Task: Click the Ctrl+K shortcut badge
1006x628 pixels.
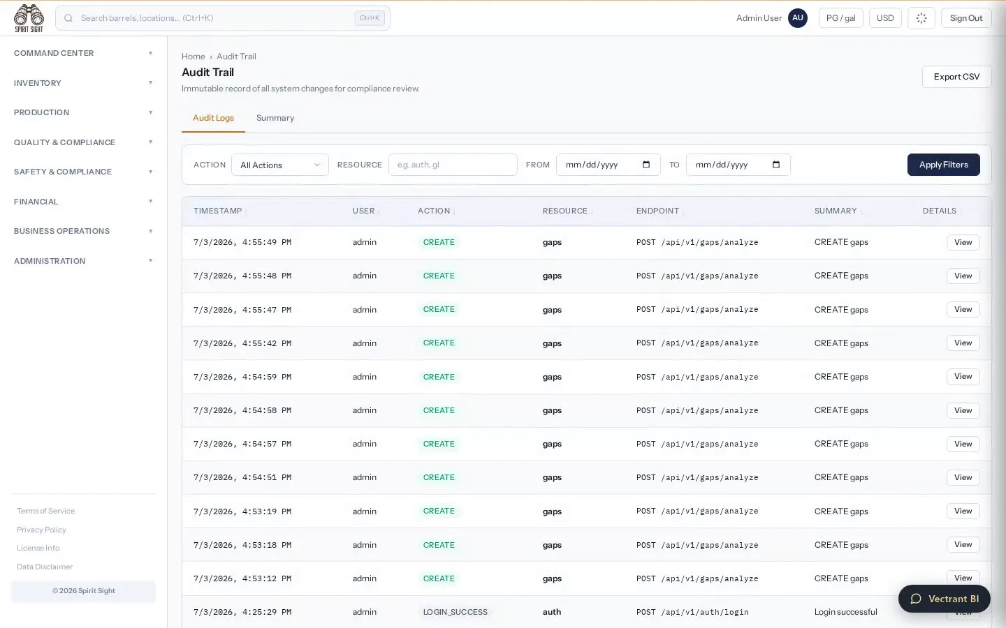Action: (370, 18)
